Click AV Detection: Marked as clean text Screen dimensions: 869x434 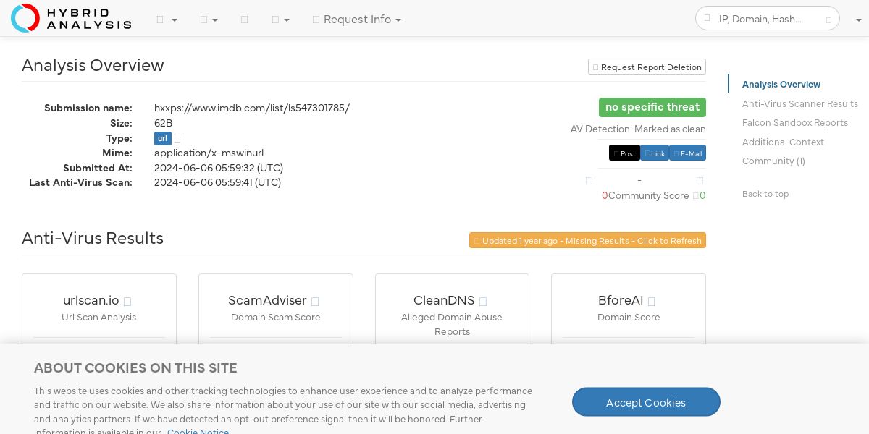[x=638, y=129]
